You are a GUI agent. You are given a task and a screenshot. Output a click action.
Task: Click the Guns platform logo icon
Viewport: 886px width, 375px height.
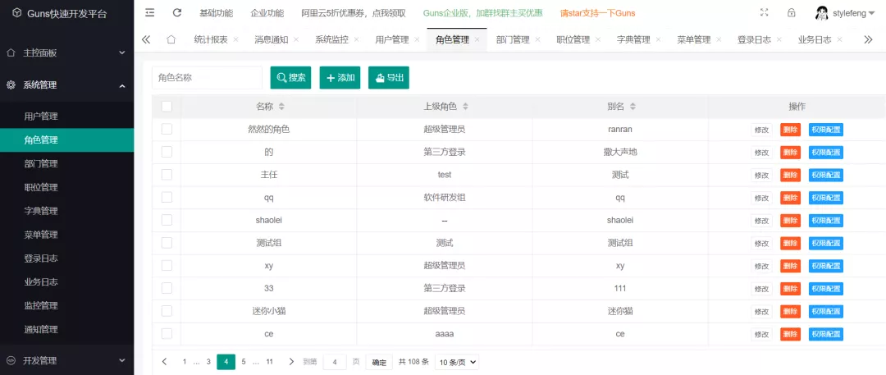coord(17,14)
